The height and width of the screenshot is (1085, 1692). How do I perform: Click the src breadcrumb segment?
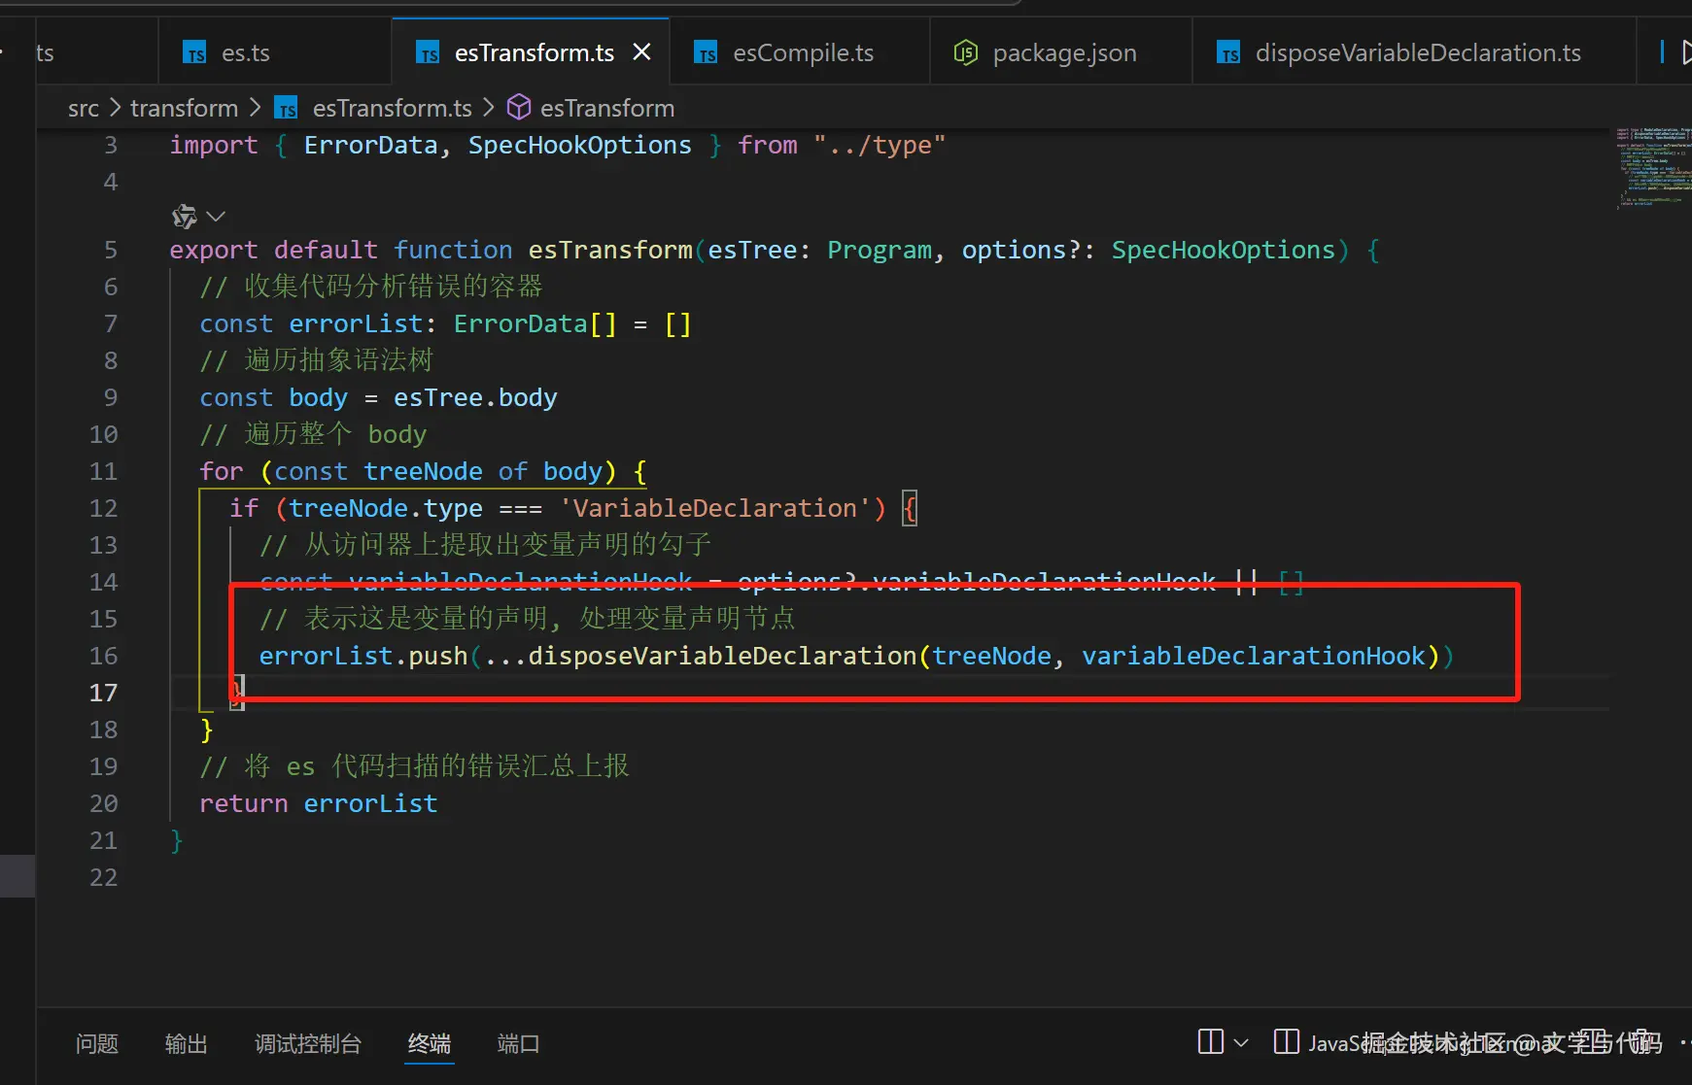click(x=84, y=108)
